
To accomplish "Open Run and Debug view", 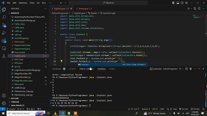I will point(4,33).
